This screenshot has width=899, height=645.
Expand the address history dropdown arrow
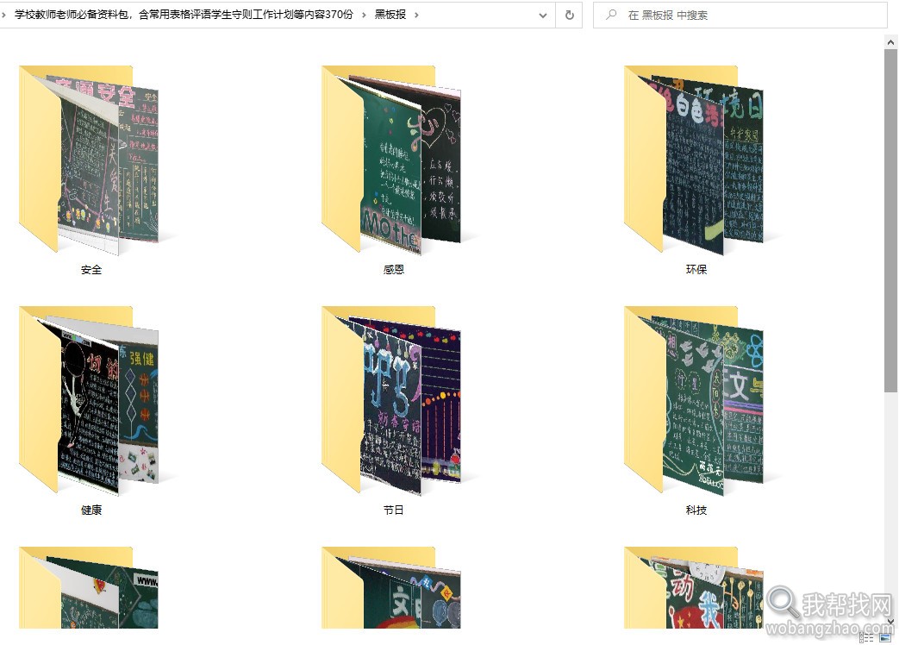coord(542,16)
